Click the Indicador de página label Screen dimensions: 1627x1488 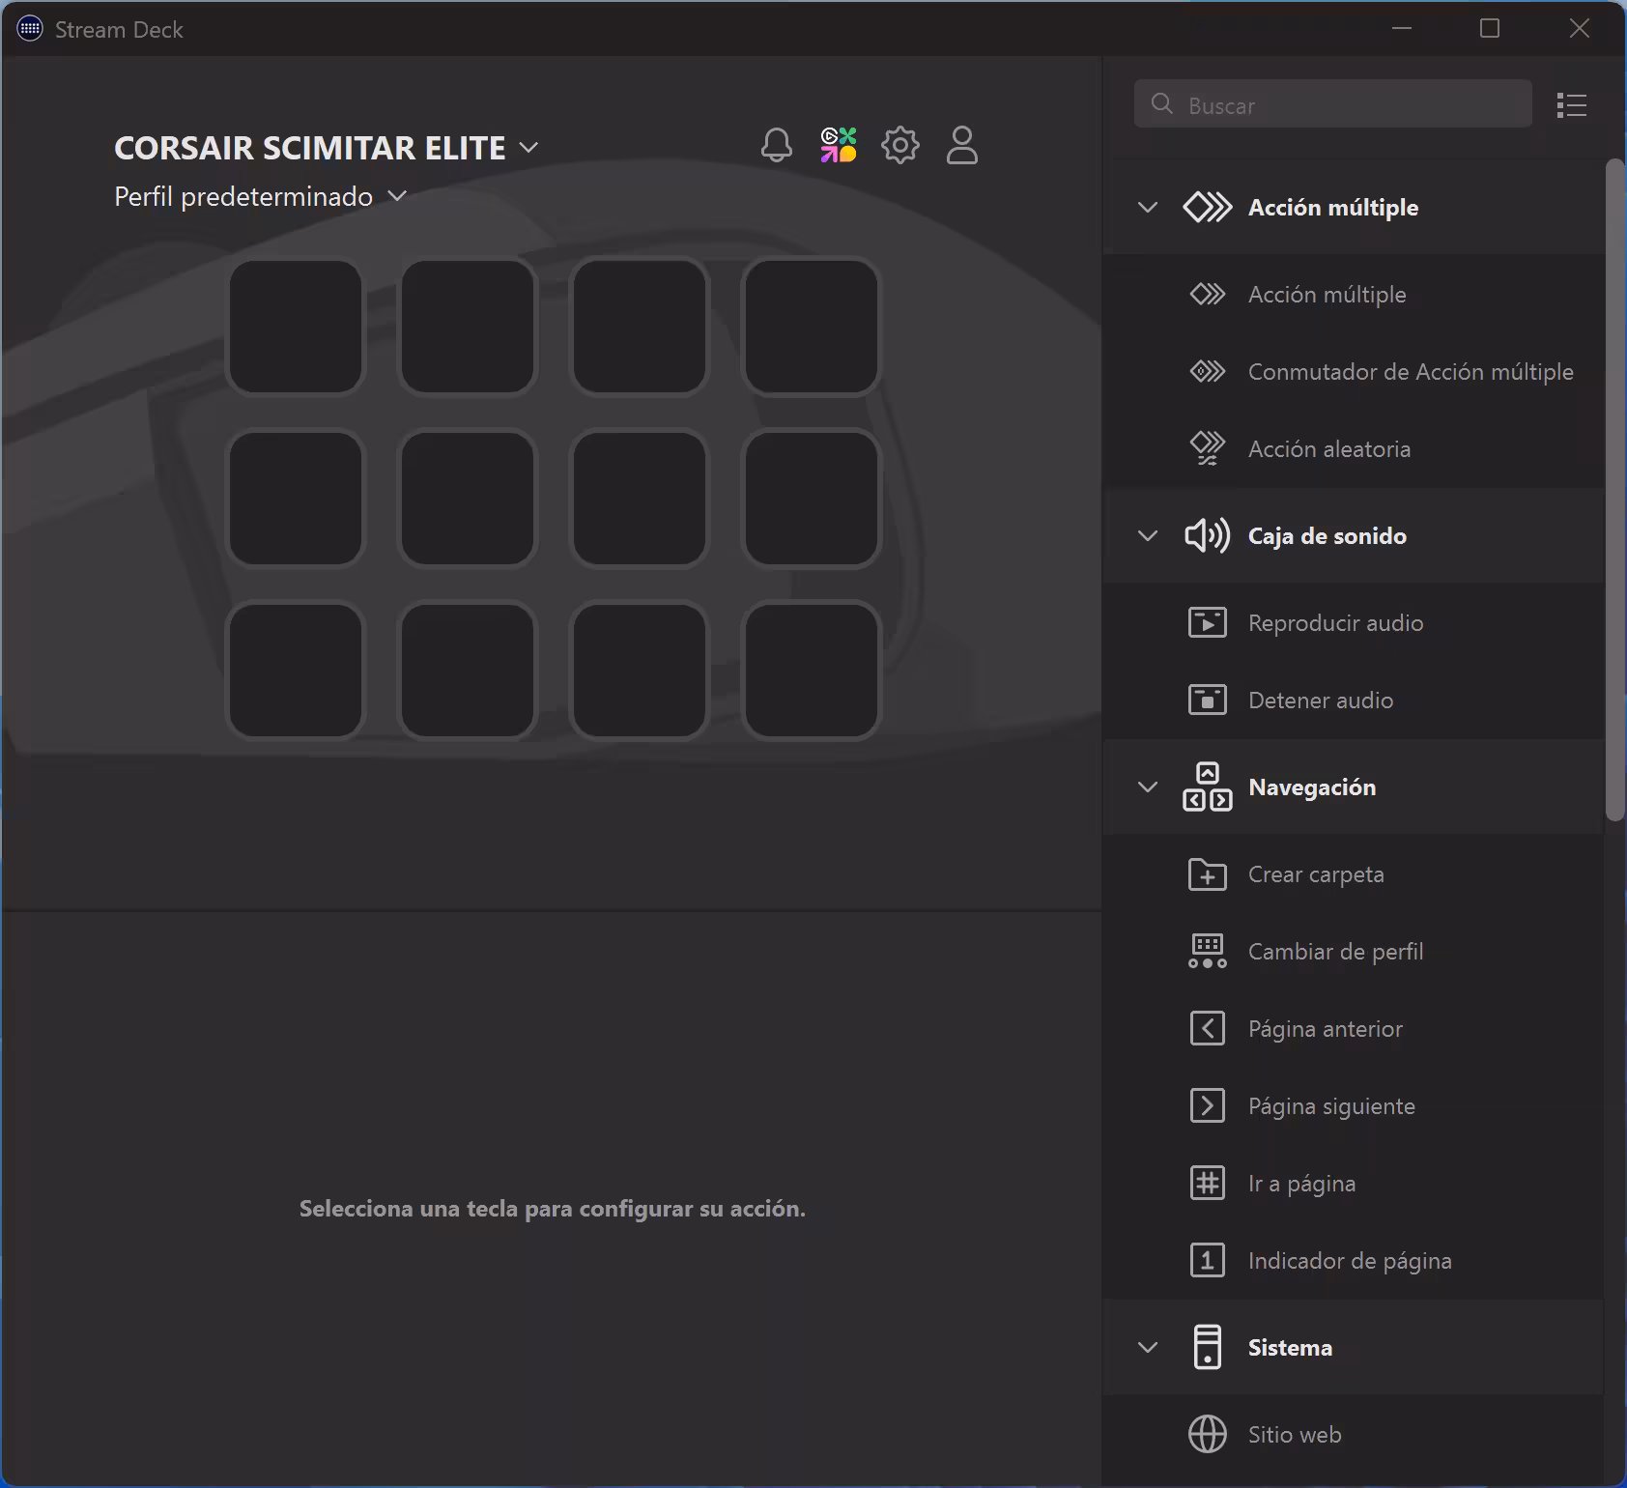[1350, 1261]
